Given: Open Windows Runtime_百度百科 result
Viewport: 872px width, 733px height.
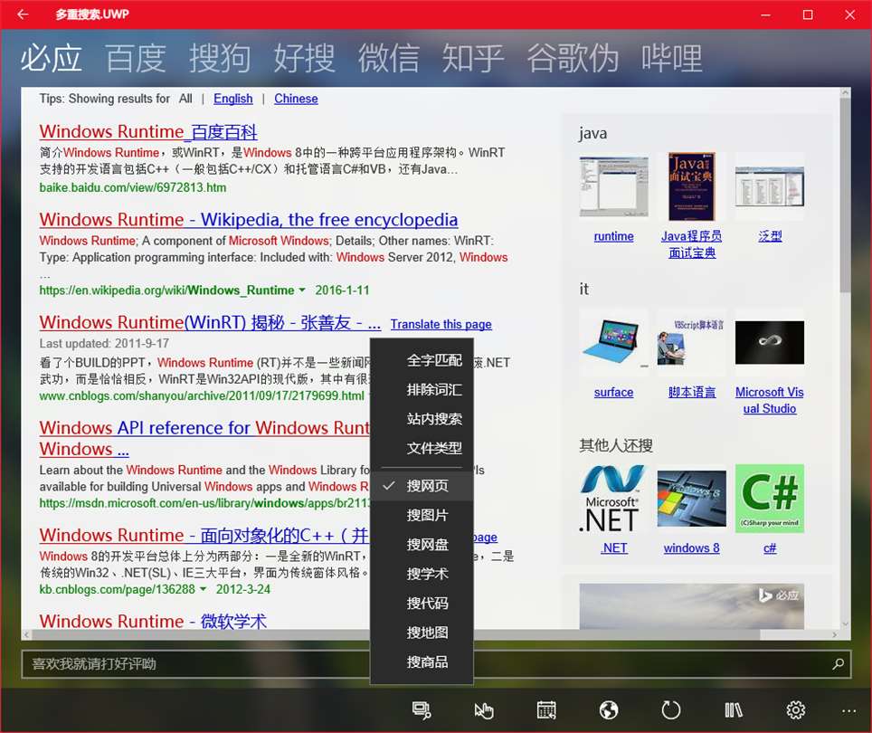Looking at the screenshot, I should (148, 132).
